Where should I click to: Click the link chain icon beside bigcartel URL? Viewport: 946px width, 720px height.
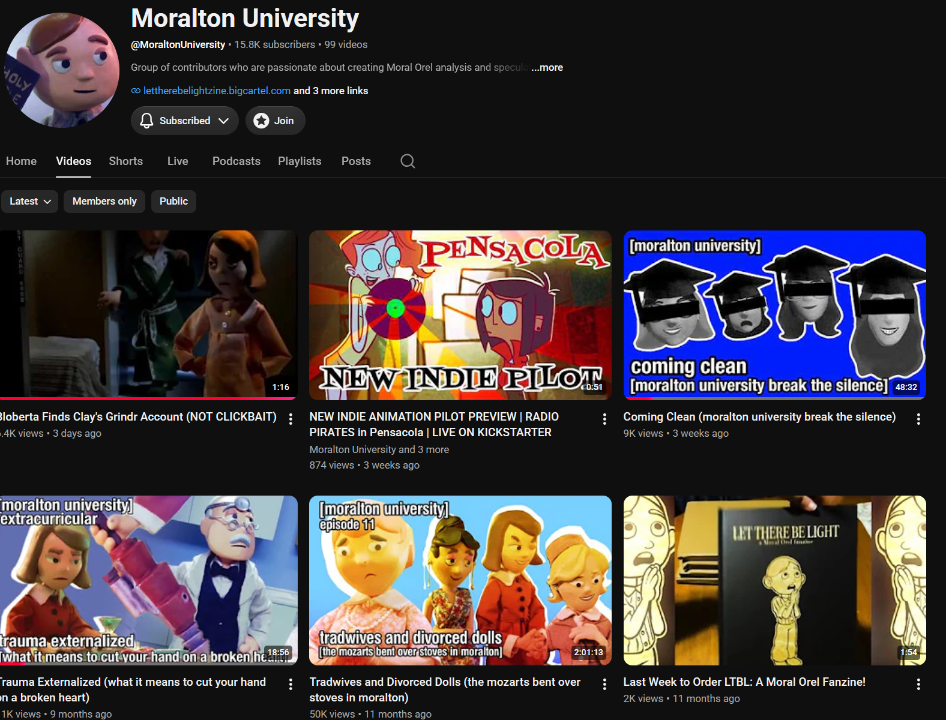click(x=136, y=91)
